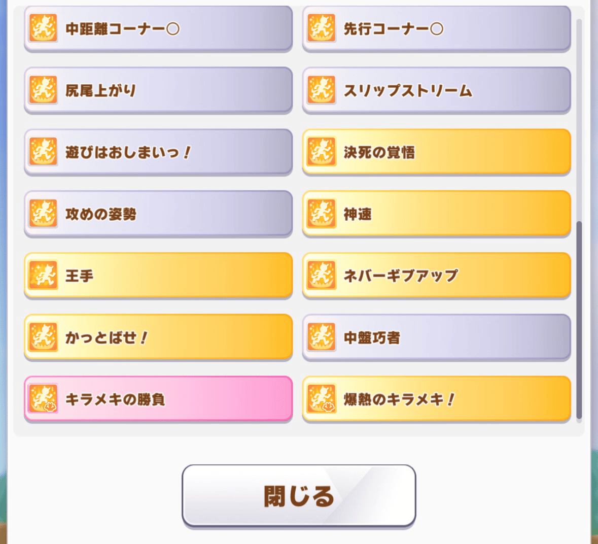Screen dimensions: 598x544
Task: Tap the skill icon beside 中距離コーナー○
Action: 43,28
